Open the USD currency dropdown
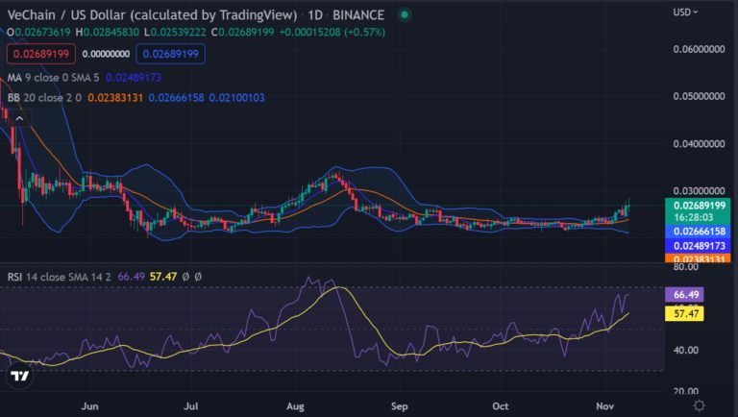This screenshot has height=417, width=738. click(685, 12)
